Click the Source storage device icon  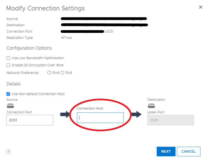(x=10, y=106)
